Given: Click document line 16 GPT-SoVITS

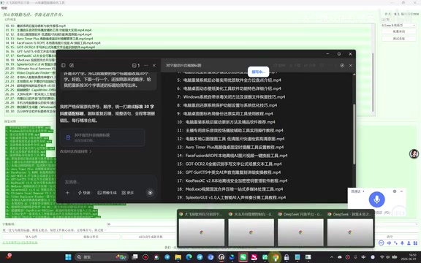Looking at the screenshot, I should pyautogui.click(x=229, y=172).
